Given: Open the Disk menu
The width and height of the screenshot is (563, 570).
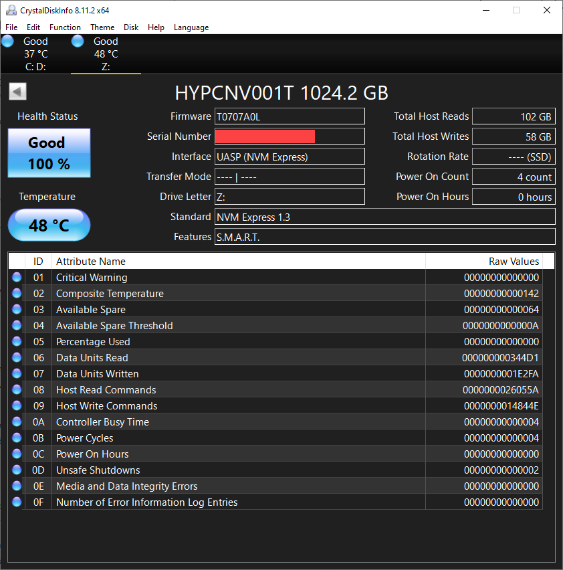Looking at the screenshot, I should pyautogui.click(x=131, y=27).
